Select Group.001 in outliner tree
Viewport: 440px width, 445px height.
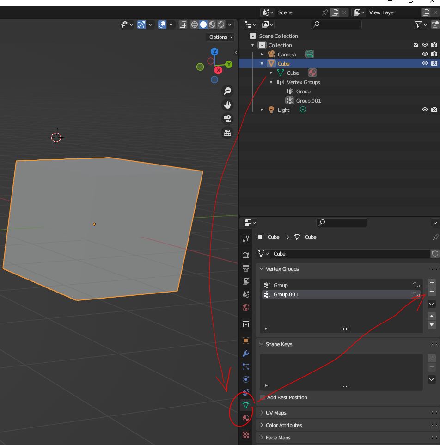308,101
